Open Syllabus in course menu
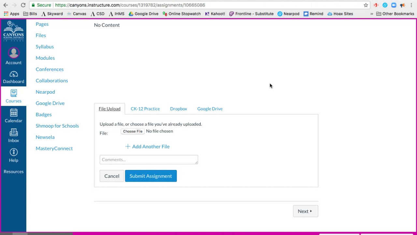Screen dimensions: 417x235 click(45, 47)
